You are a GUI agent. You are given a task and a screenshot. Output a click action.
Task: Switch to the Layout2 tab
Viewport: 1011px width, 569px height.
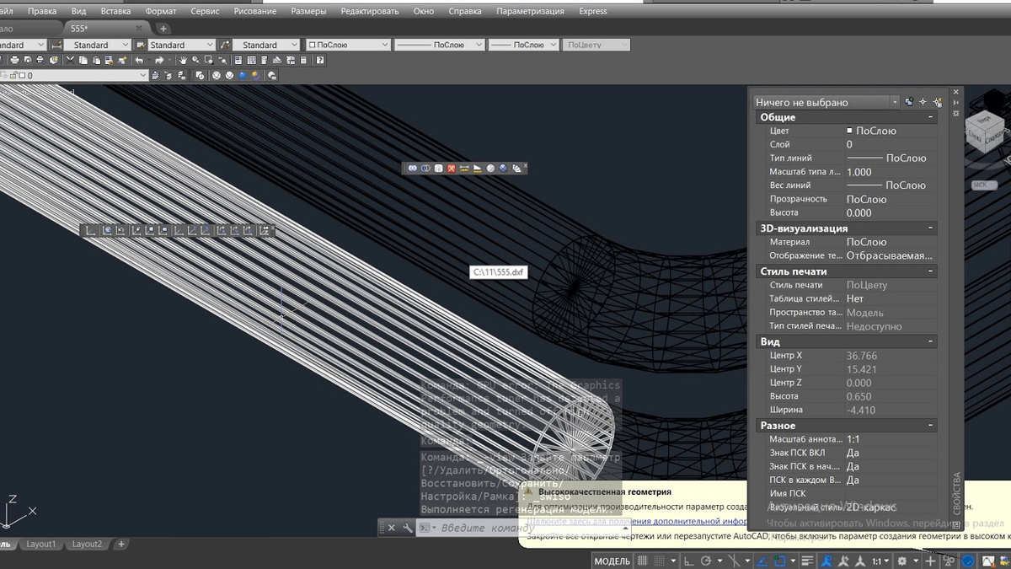pos(87,545)
